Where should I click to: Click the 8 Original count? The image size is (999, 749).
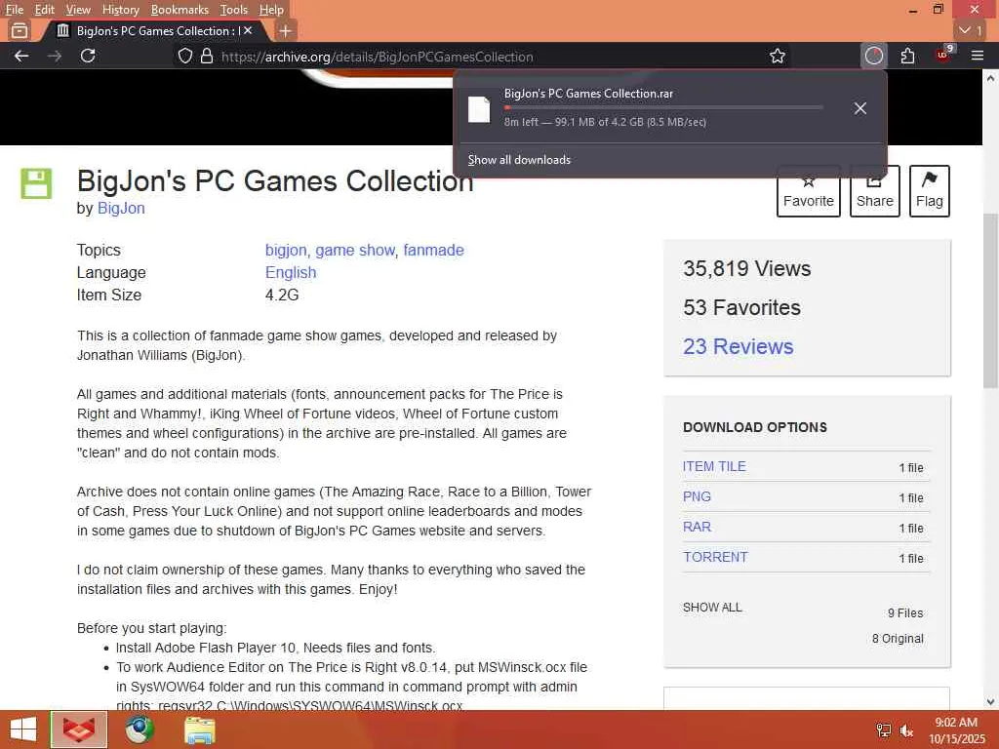(898, 639)
